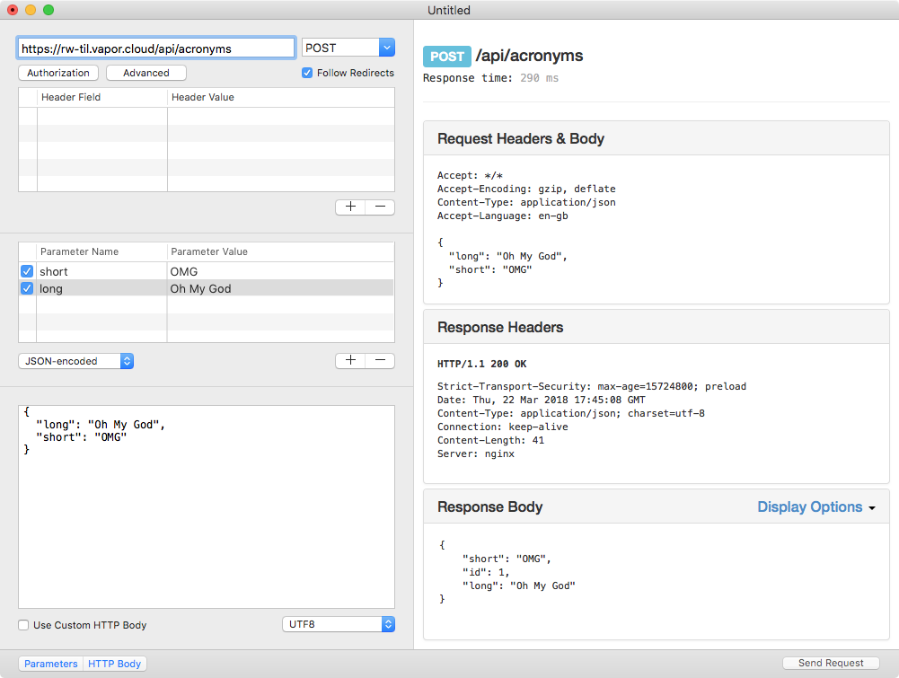This screenshot has height=678, width=899.
Task: Enable Use Custom HTTP Body
Action: coord(22,625)
